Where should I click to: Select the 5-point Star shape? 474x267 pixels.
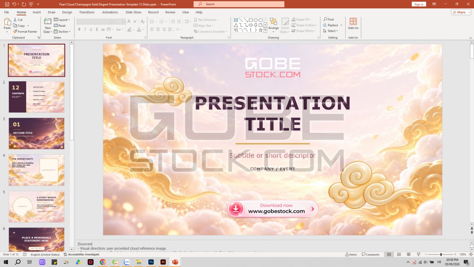pyautogui.click(x=261, y=30)
